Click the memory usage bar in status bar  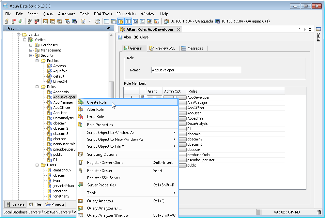(x=286, y=212)
